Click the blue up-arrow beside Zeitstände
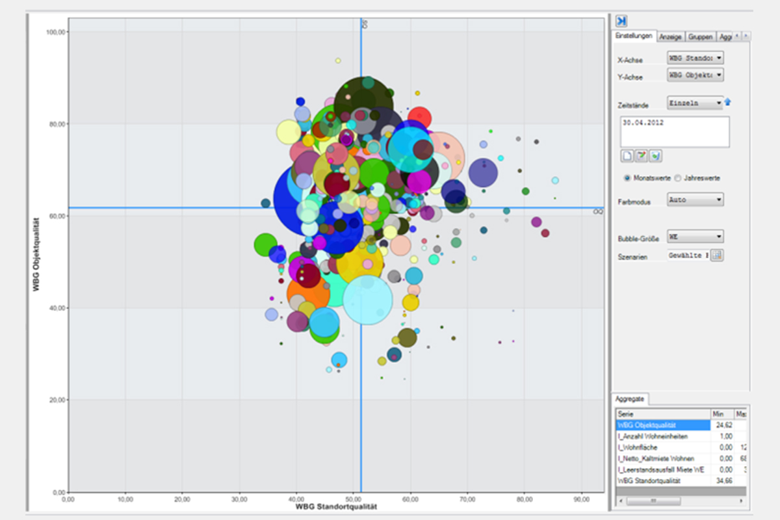Viewport: 780px width, 520px height. point(728,102)
